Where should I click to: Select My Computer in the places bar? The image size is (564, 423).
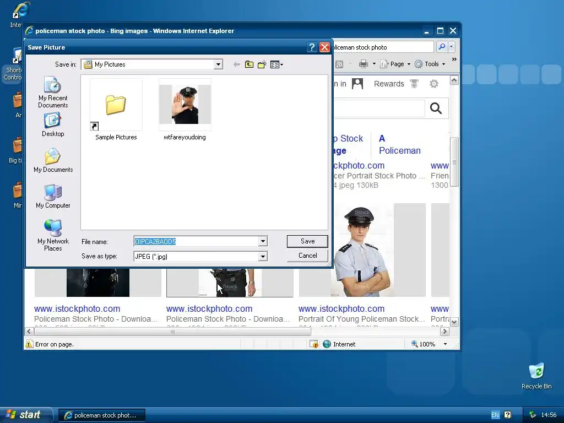(53, 197)
